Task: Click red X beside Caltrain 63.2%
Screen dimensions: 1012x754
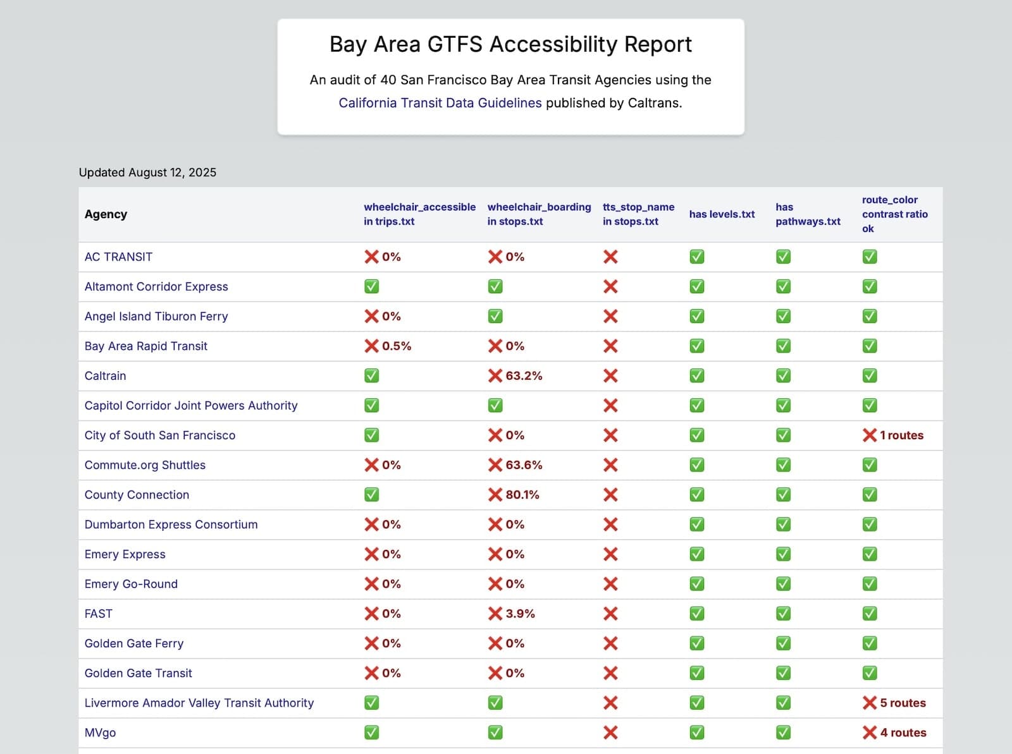Action: point(495,375)
